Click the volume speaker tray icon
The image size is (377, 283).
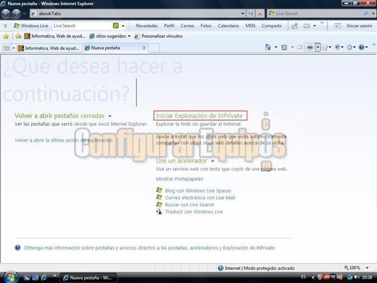coord(357,277)
